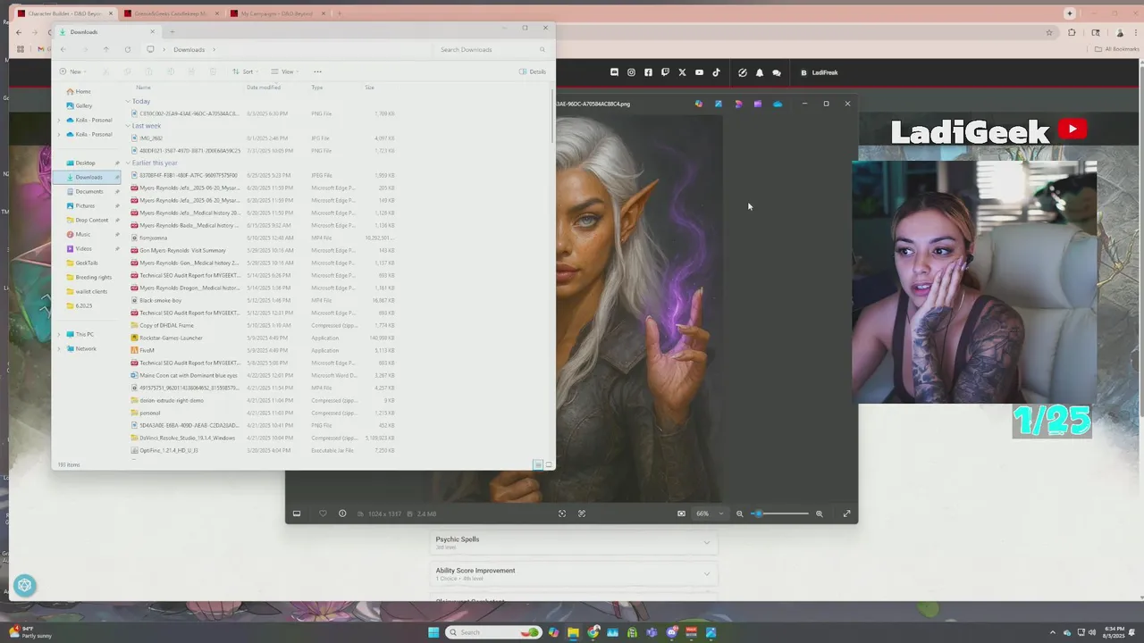Collapse the Earlier this year group
Screen dimensions: 1144x643
(x=129, y=163)
